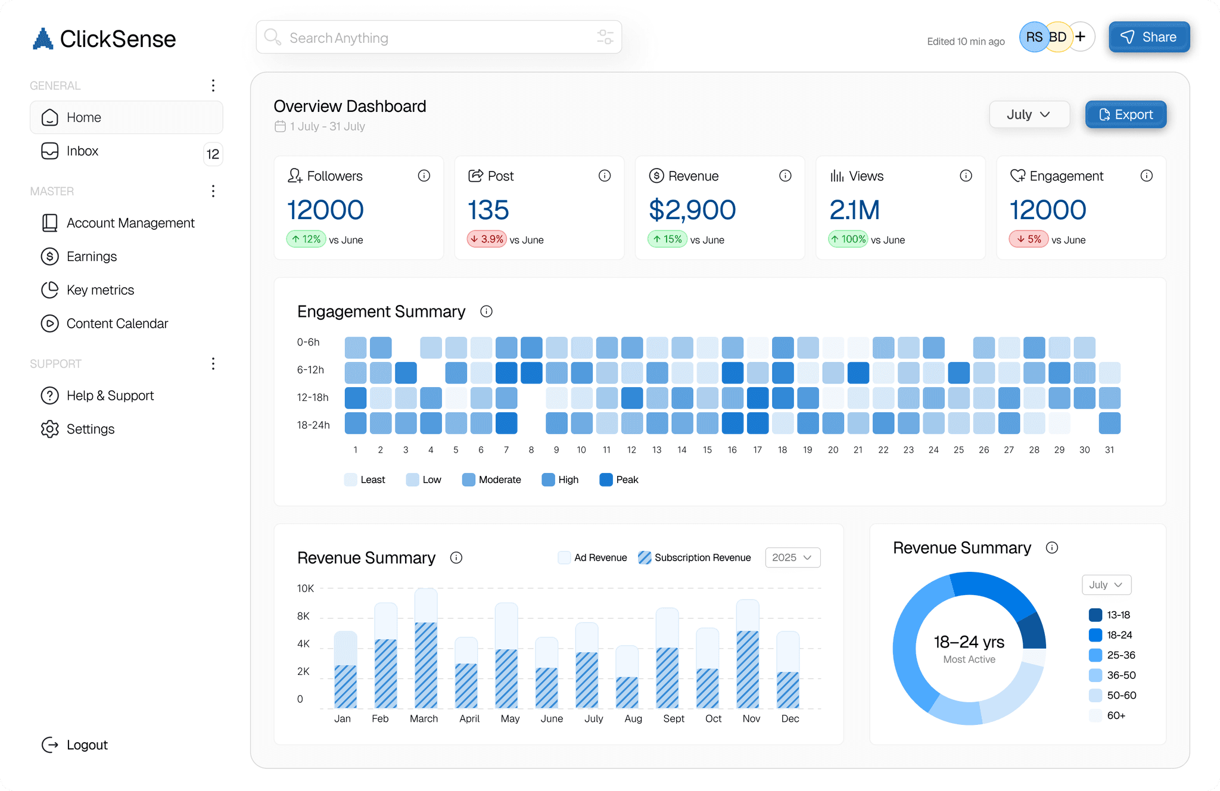Toggle the 18-24 age group legend
The height and width of the screenshot is (791, 1220).
click(x=1095, y=635)
